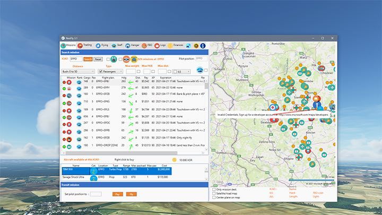Image resolution: width=382 pixels, height=215 pixels.
Task: Click the blue info icon
Action: tap(203, 46)
